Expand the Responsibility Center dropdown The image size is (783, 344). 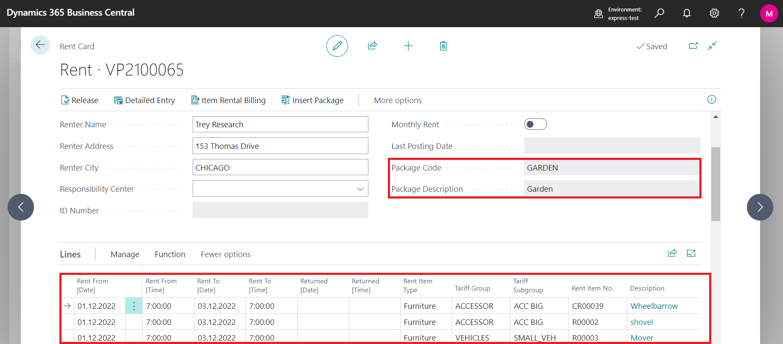[x=360, y=189]
